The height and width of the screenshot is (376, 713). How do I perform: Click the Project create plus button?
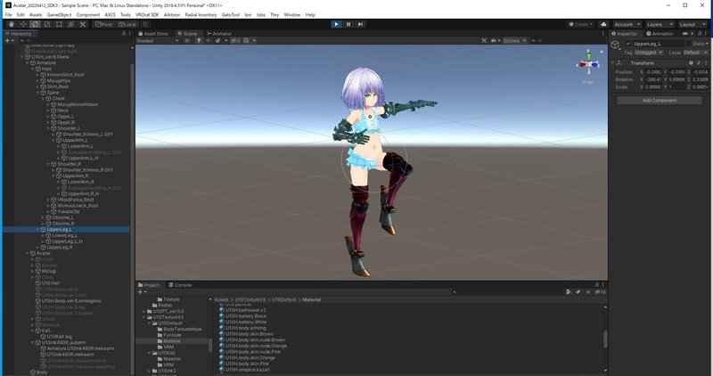[142, 292]
